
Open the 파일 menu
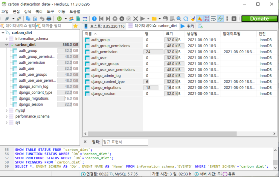[5, 12]
